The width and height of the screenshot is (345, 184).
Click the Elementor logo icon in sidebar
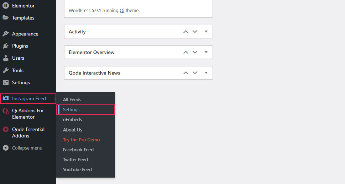tap(6, 6)
